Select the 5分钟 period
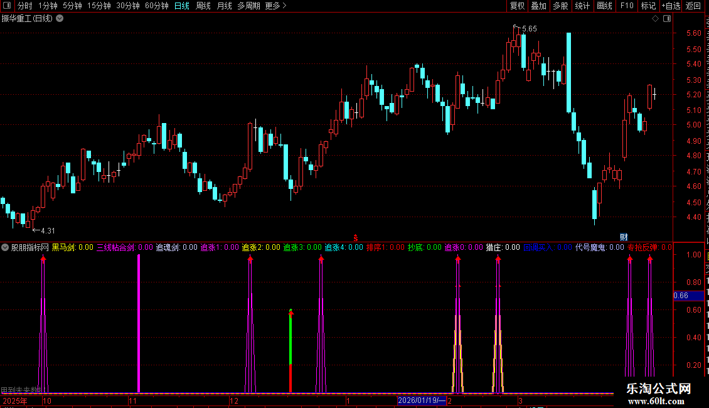The width and height of the screenshot is (709, 408). [x=72, y=6]
